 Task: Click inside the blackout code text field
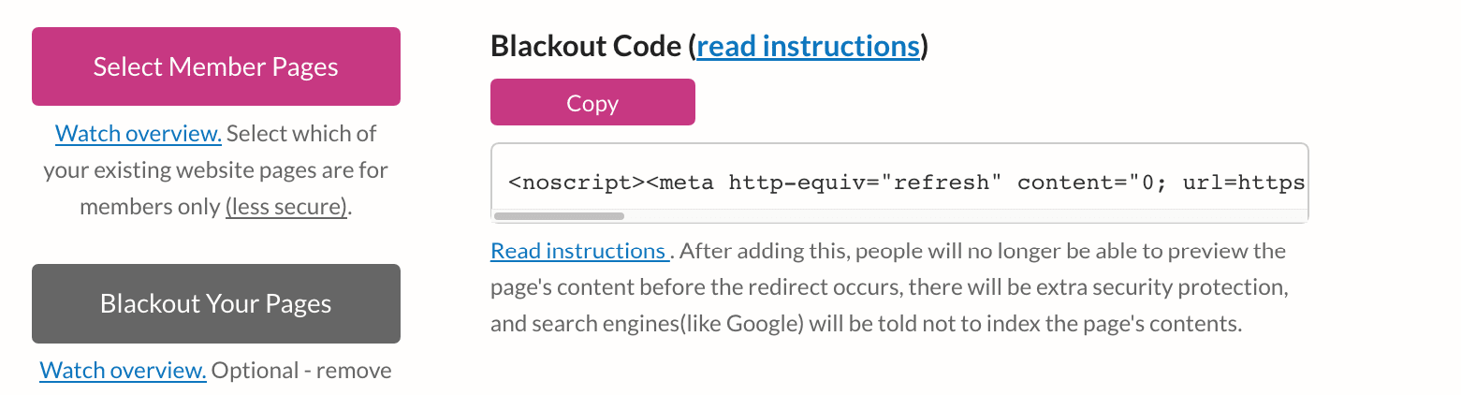tap(899, 182)
